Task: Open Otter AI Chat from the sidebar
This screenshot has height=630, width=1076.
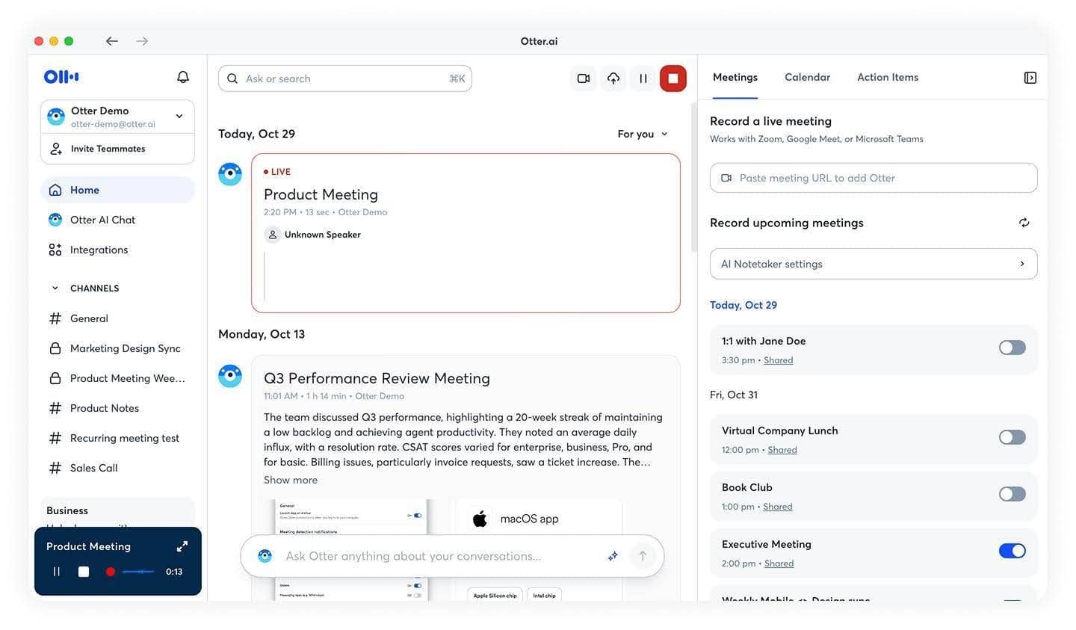Action: coord(102,219)
